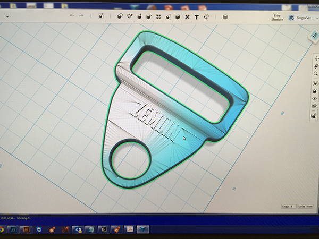Image resolution: width=319 pixels, height=239 pixels.
Task: Open the Modify tool
Action: click(x=149, y=16)
